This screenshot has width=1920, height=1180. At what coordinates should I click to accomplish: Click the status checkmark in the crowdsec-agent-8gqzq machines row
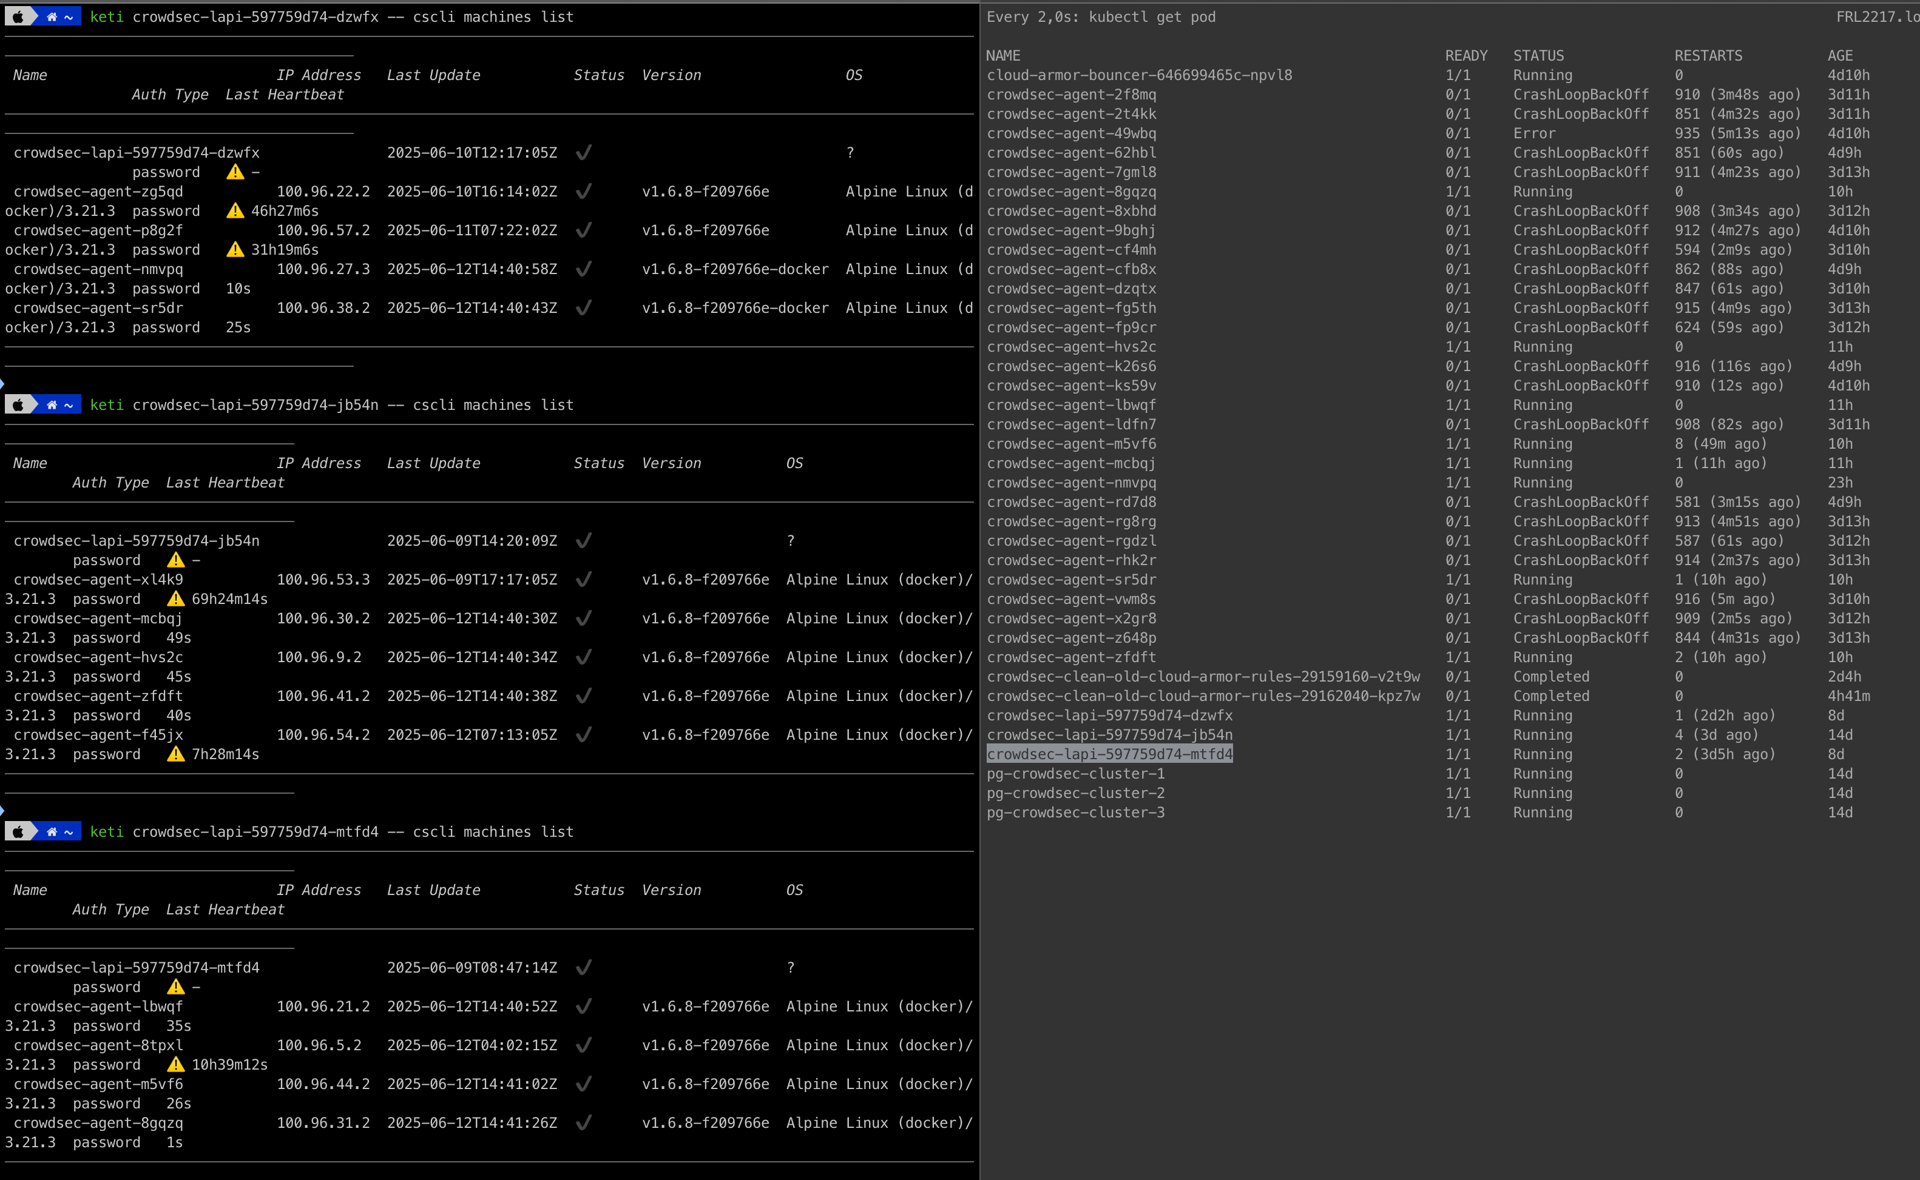pyautogui.click(x=583, y=1122)
